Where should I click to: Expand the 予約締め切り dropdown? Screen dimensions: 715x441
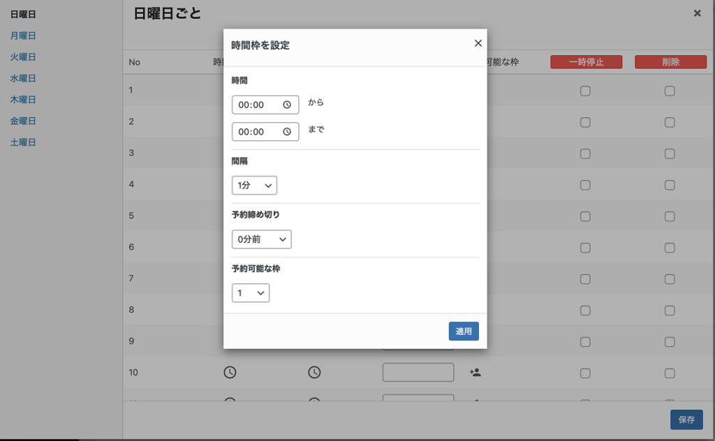[x=261, y=239]
